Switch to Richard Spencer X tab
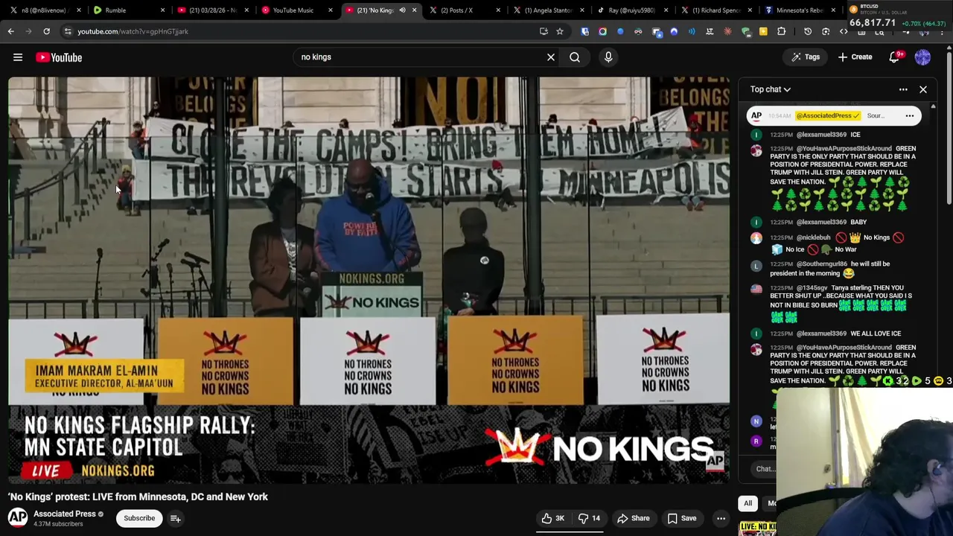953x536 pixels. 716,10
